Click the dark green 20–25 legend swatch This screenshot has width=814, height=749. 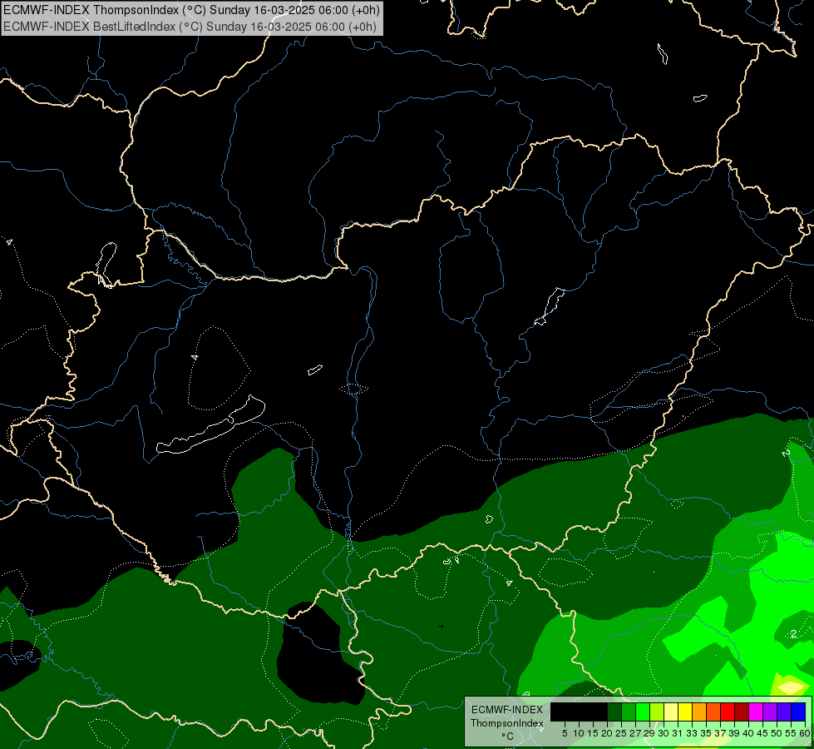point(614,712)
